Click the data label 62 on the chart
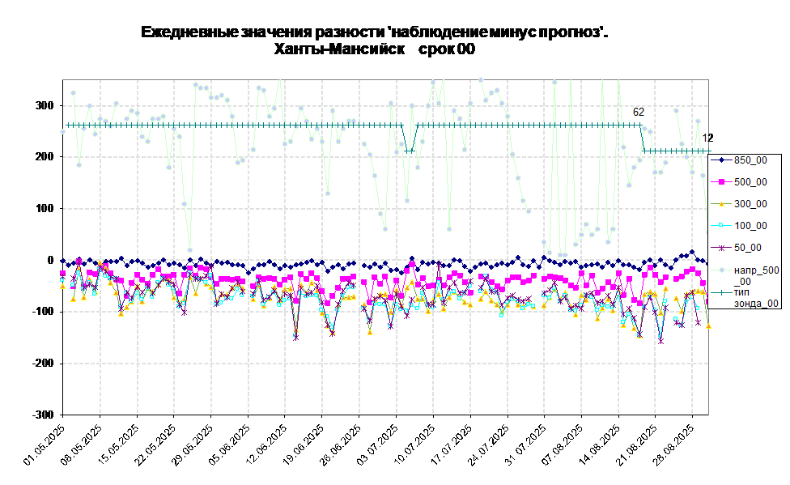Image resolution: width=790 pixels, height=485 pixels. pyautogui.click(x=639, y=113)
